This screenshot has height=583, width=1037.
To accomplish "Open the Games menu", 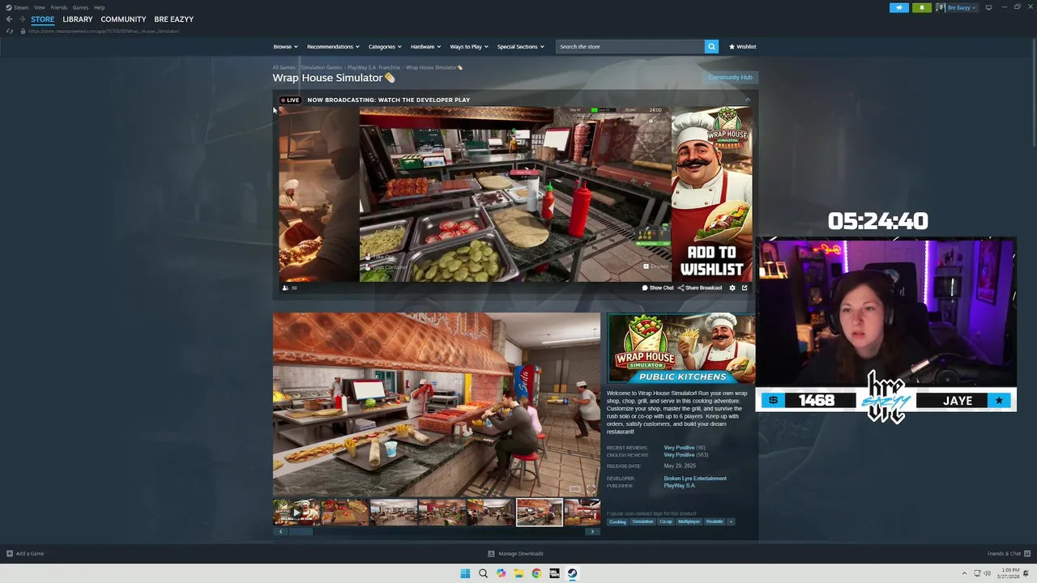I will point(80,7).
